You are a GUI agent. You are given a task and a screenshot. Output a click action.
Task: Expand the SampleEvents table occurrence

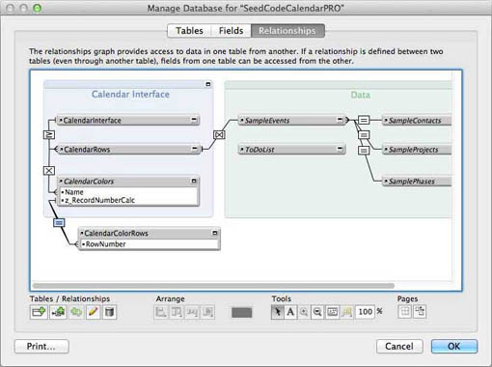click(340, 120)
